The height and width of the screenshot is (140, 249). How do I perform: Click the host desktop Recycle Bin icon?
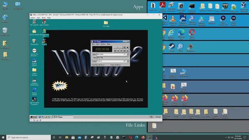[x=5, y=31]
